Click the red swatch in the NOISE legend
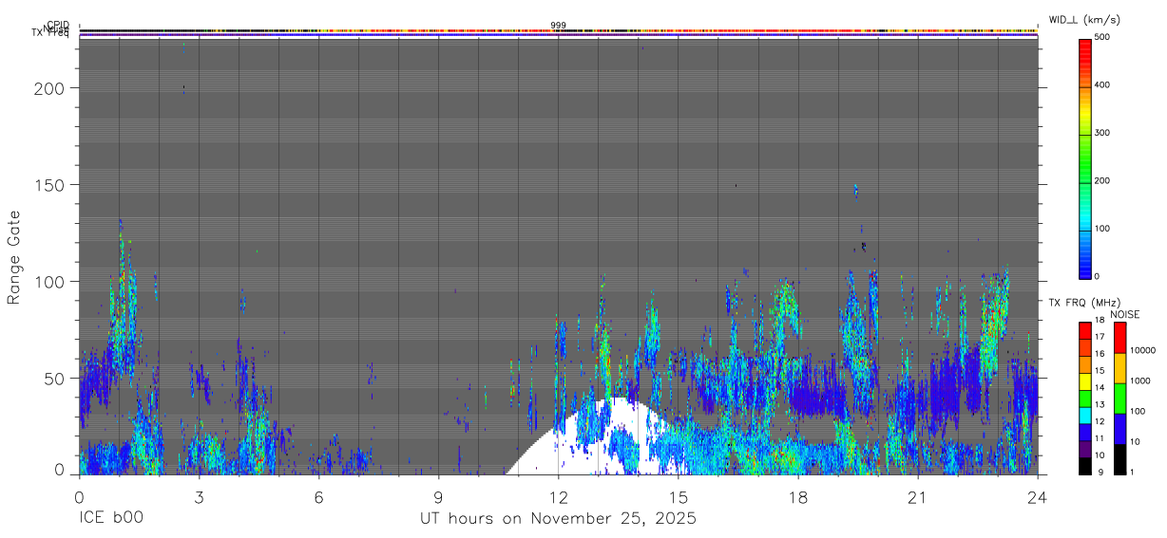The image size is (1167, 538). [x=1120, y=338]
